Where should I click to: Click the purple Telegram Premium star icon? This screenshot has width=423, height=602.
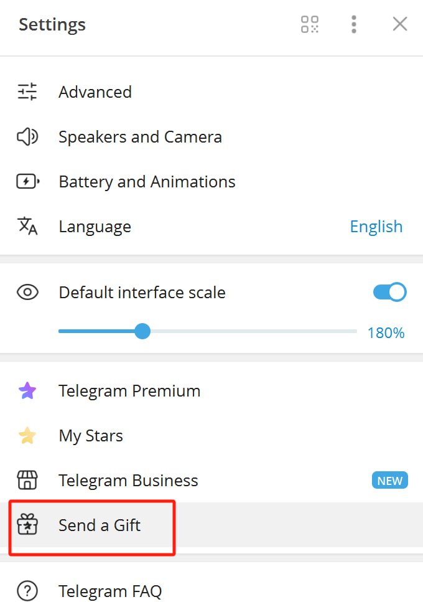[x=27, y=391]
